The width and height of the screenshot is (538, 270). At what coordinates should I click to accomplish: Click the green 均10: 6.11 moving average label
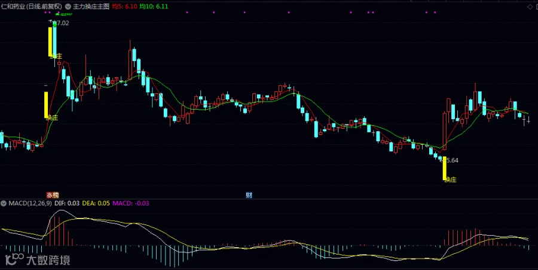click(154, 6)
